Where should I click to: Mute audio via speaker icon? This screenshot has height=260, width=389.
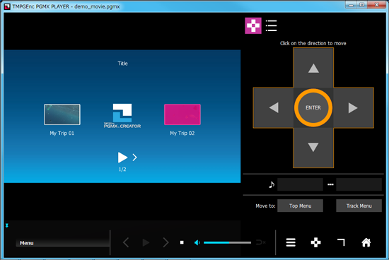click(x=197, y=242)
